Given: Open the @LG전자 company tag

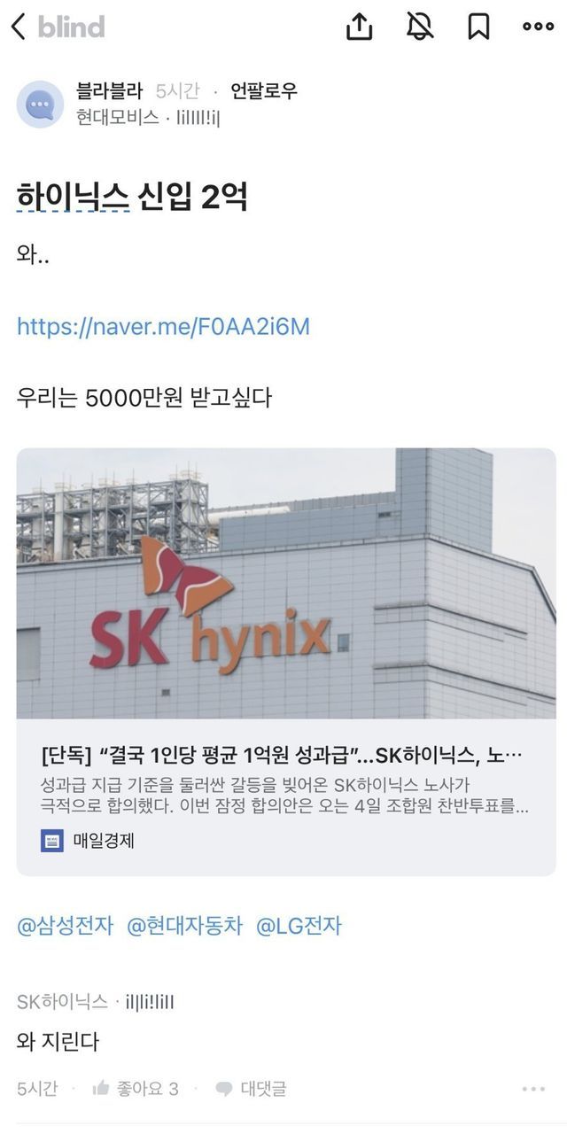Looking at the screenshot, I should [x=299, y=926].
